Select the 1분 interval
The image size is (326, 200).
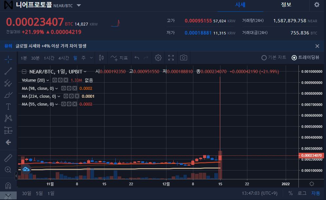[x=24, y=58]
